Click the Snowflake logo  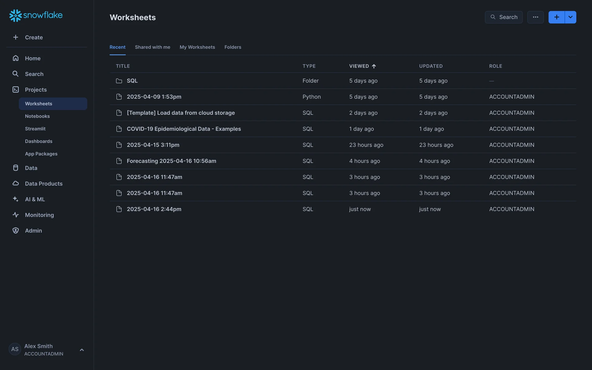(36, 15)
